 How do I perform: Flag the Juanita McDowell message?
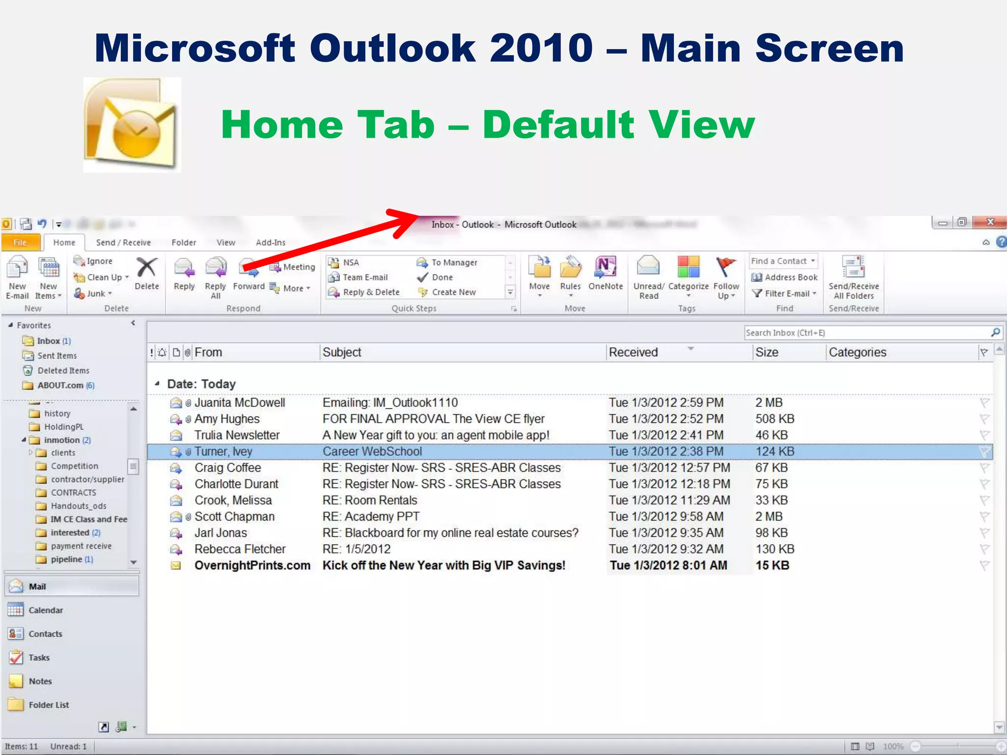[x=984, y=403]
